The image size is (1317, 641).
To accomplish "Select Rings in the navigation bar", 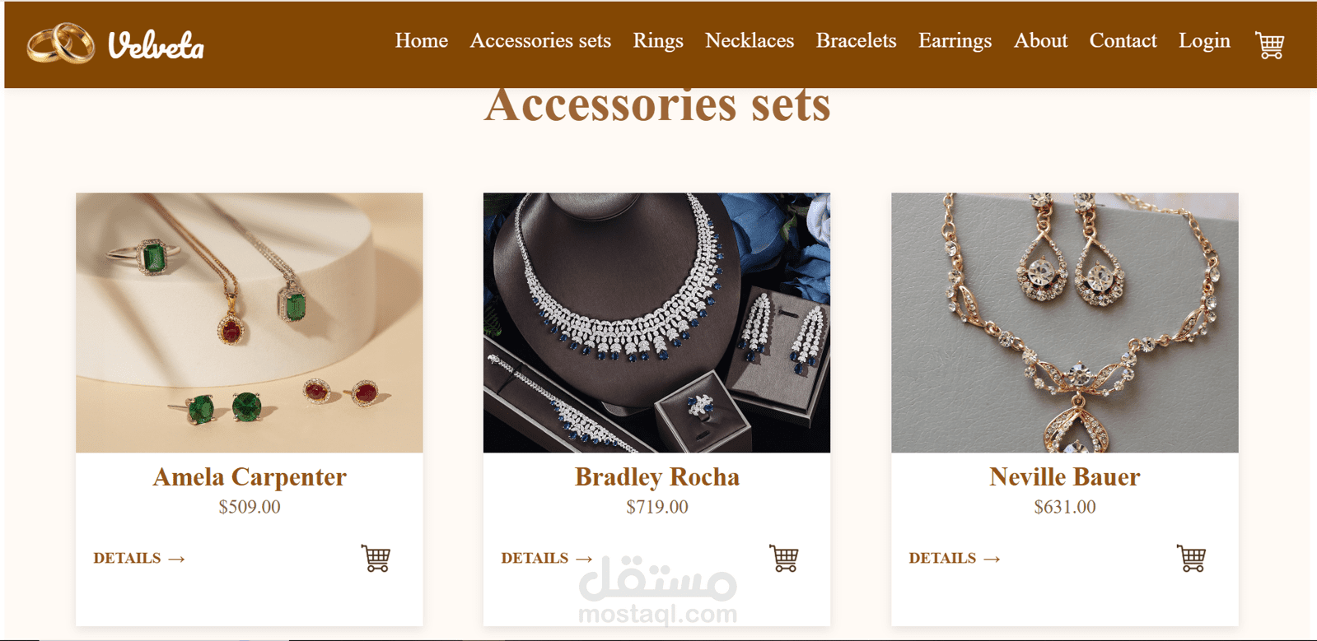I will click(658, 41).
